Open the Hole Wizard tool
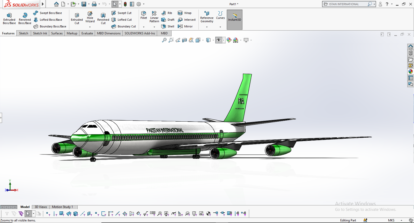Image resolution: width=414 pixels, height=223 pixels. [x=90, y=17]
